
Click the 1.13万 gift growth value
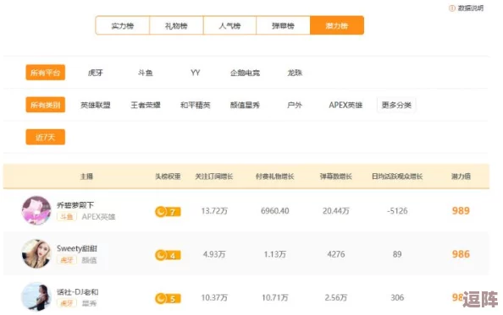pyautogui.click(x=275, y=254)
